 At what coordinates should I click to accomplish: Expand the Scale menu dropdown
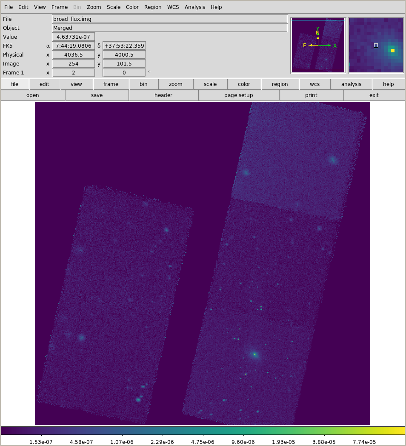point(113,7)
